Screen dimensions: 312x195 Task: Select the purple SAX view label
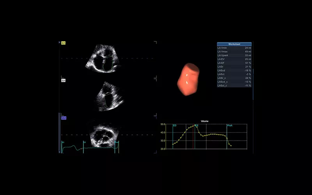point(64,118)
